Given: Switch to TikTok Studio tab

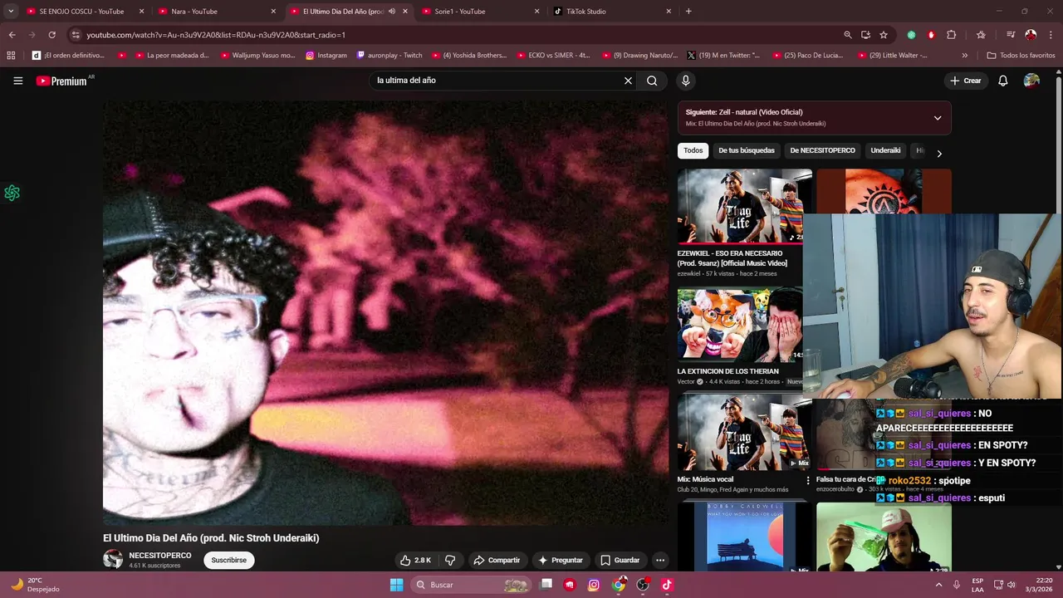Looking at the screenshot, I should pos(612,12).
